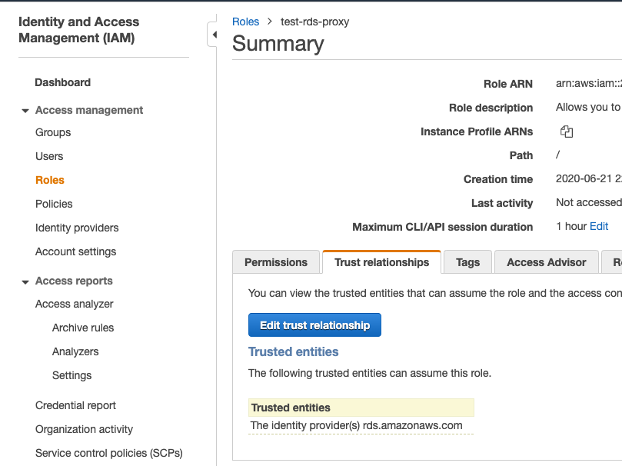Image resolution: width=622 pixels, height=466 pixels.
Task: Open the Access Advisor tab
Action: (x=546, y=262)
